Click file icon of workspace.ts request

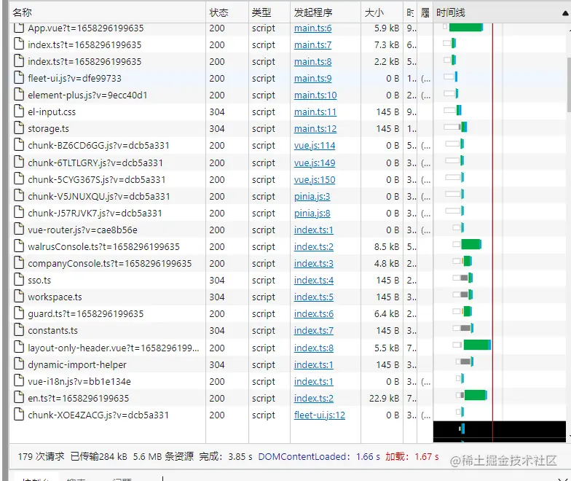(x=19, y=296)
